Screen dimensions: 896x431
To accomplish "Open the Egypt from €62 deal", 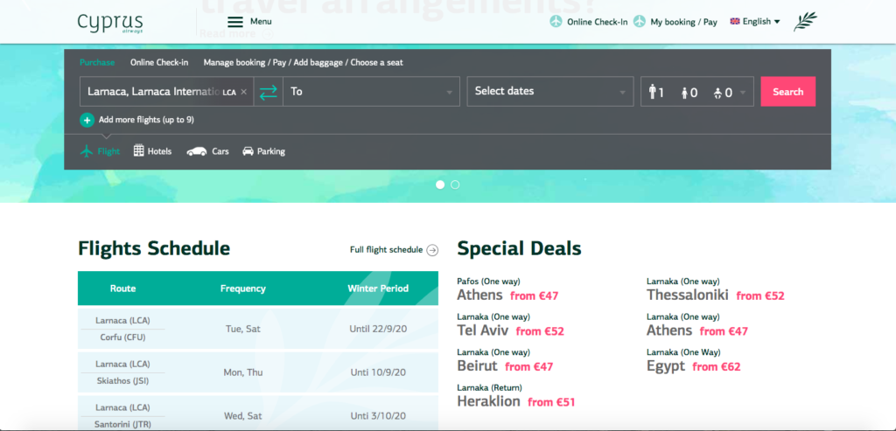I will pyautogui.click(x=694, y=361).
